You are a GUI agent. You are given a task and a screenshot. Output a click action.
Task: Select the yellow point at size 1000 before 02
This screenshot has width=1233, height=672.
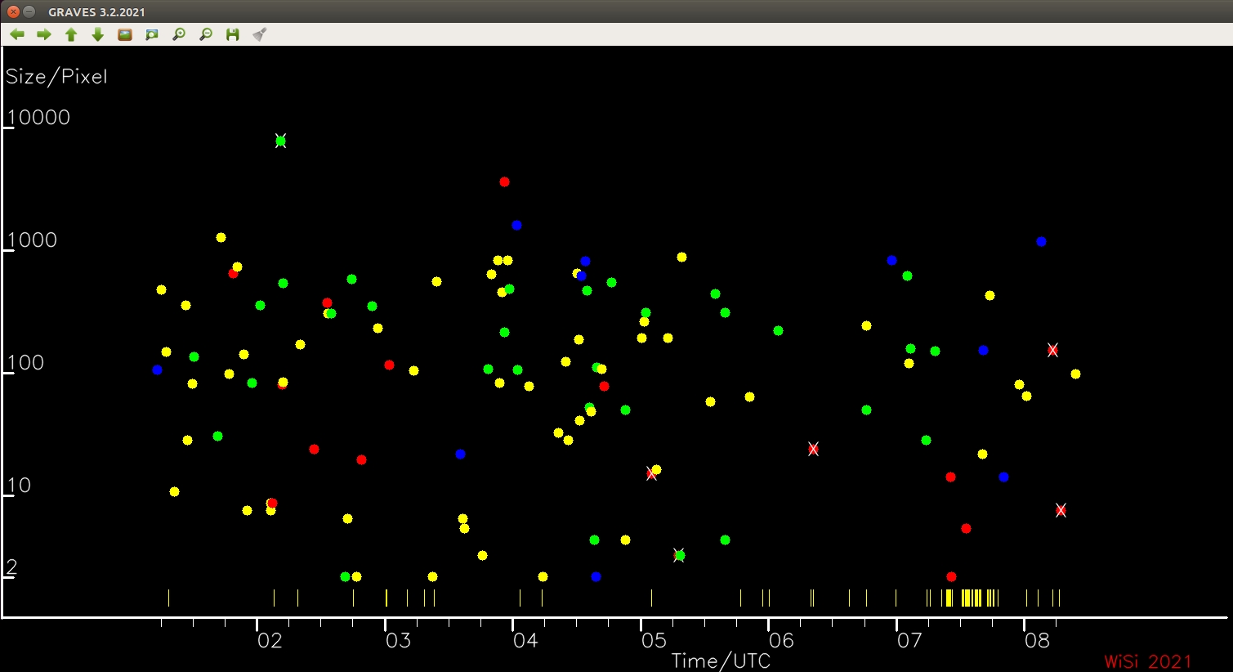[221, 237]
